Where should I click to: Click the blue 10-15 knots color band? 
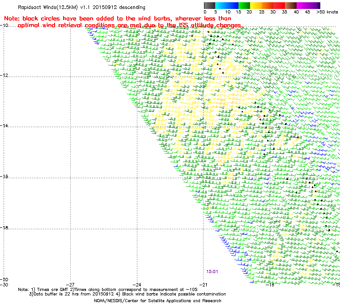(x=233, y=5)
